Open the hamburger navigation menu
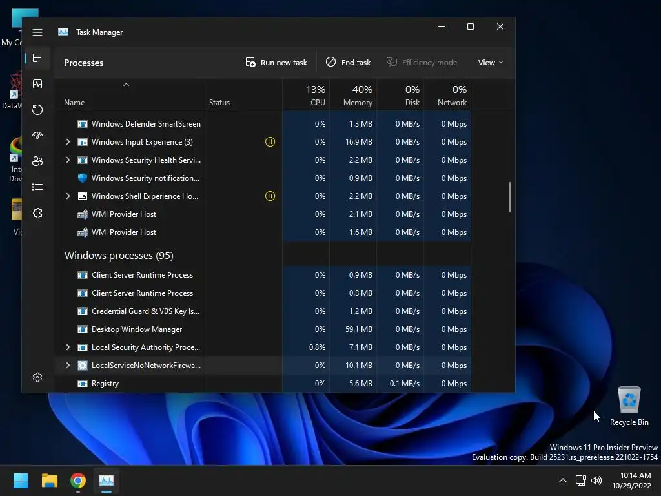This screenshot has width=661, height=496. [37, 32]
